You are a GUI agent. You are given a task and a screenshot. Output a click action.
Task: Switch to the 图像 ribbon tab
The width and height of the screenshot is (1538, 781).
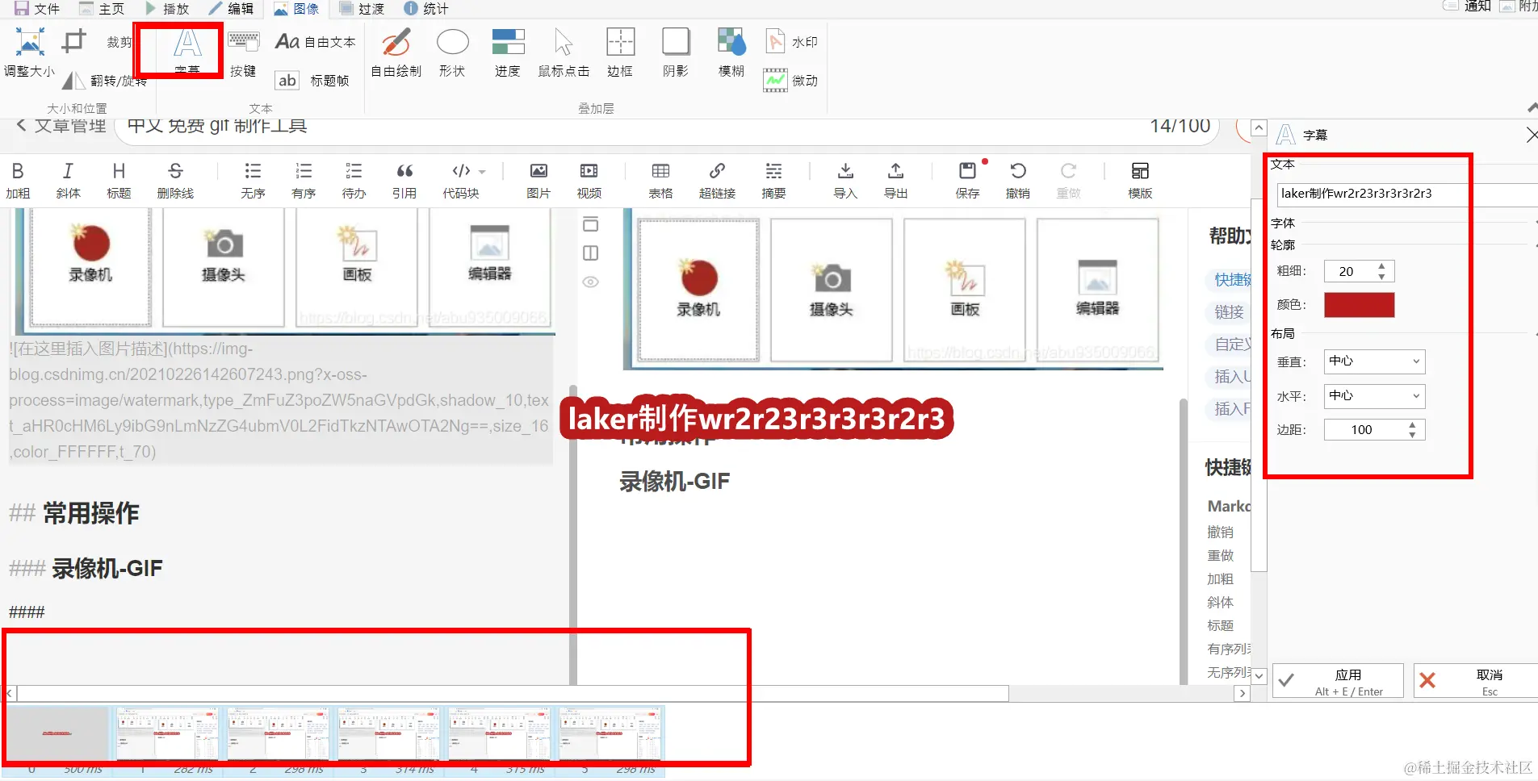[x=296, y=9]
